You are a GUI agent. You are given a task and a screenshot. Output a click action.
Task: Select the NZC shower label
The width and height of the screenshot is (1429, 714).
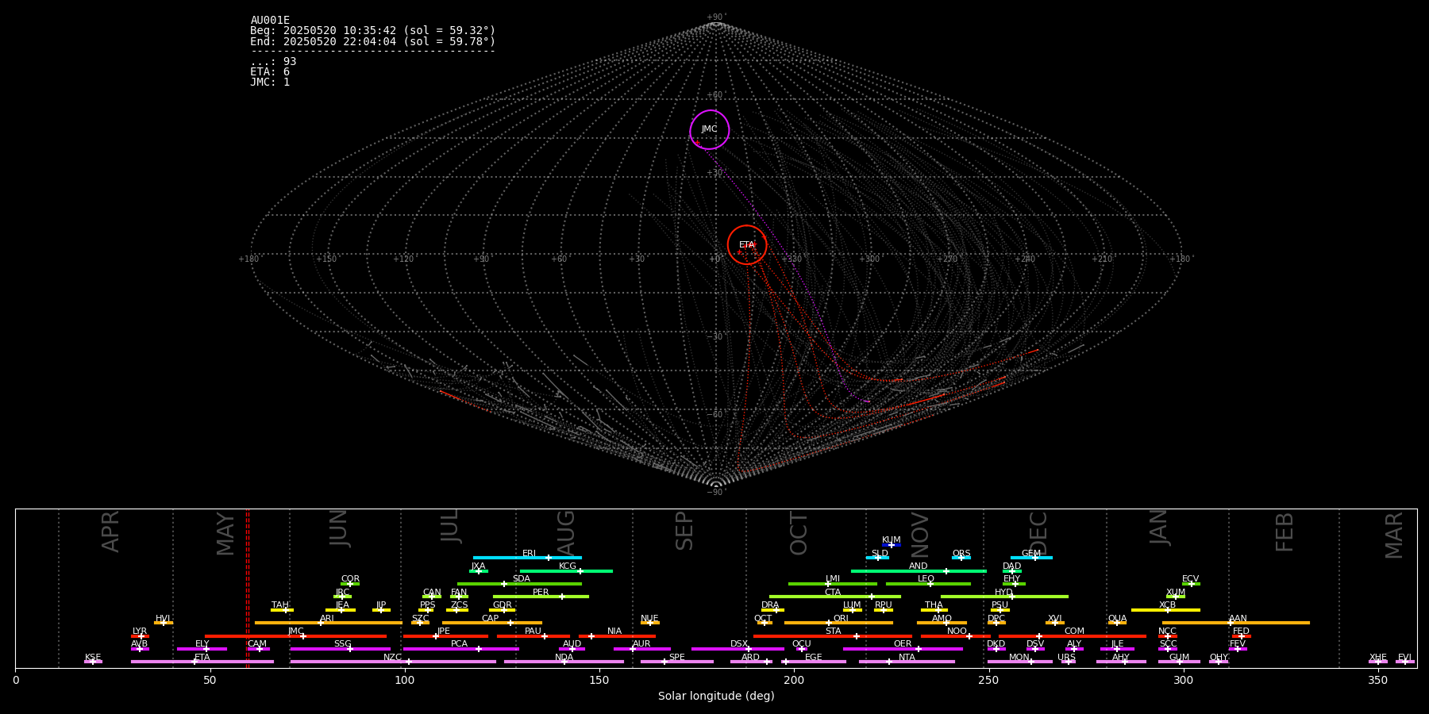point(392,658)
